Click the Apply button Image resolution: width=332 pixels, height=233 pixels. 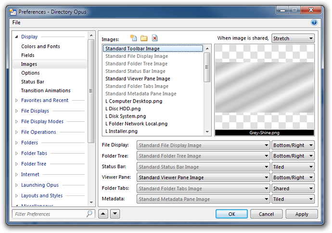pyautogui.click(x=302, y=214)
